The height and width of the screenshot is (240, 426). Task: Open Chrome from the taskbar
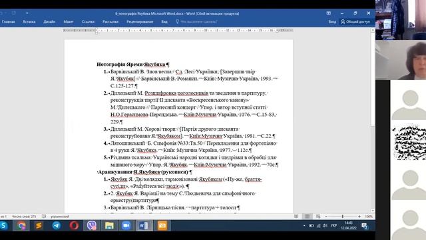coord(21,225)
